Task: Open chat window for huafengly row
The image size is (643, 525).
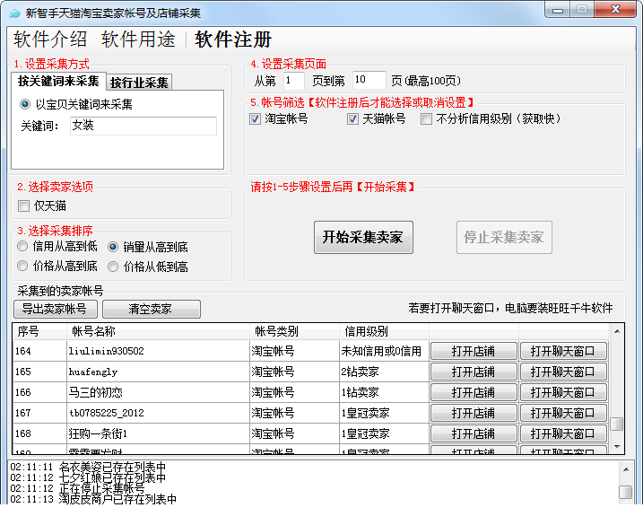Action: 563,372
